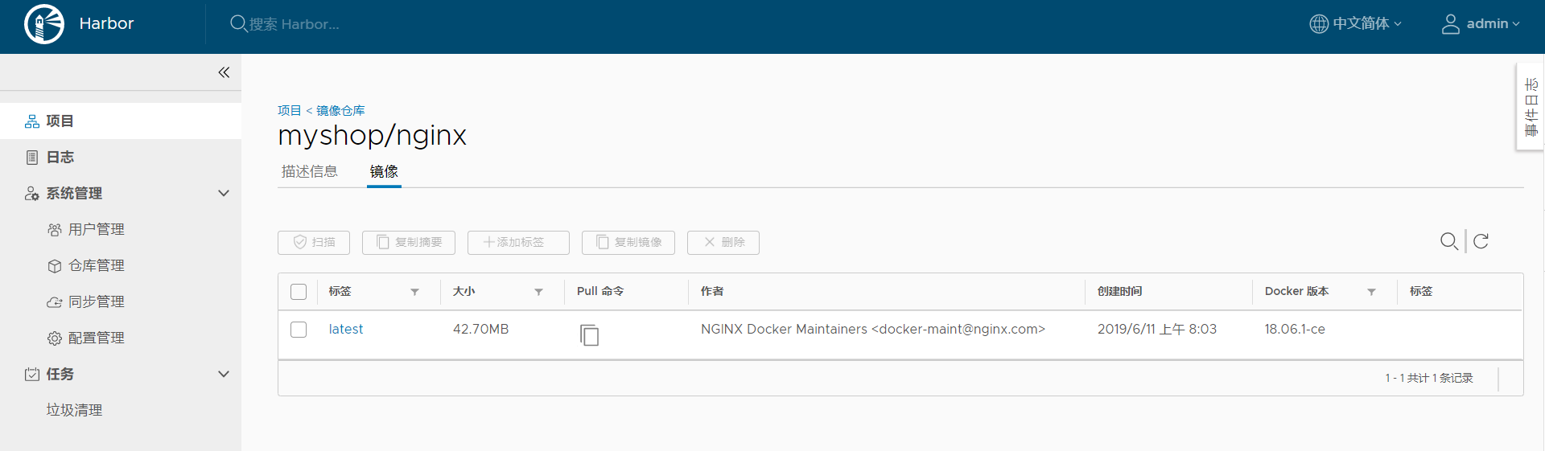Open the 中文简体 language dropdown
The image size is (1545, 451).
(x=1356, y=24)
